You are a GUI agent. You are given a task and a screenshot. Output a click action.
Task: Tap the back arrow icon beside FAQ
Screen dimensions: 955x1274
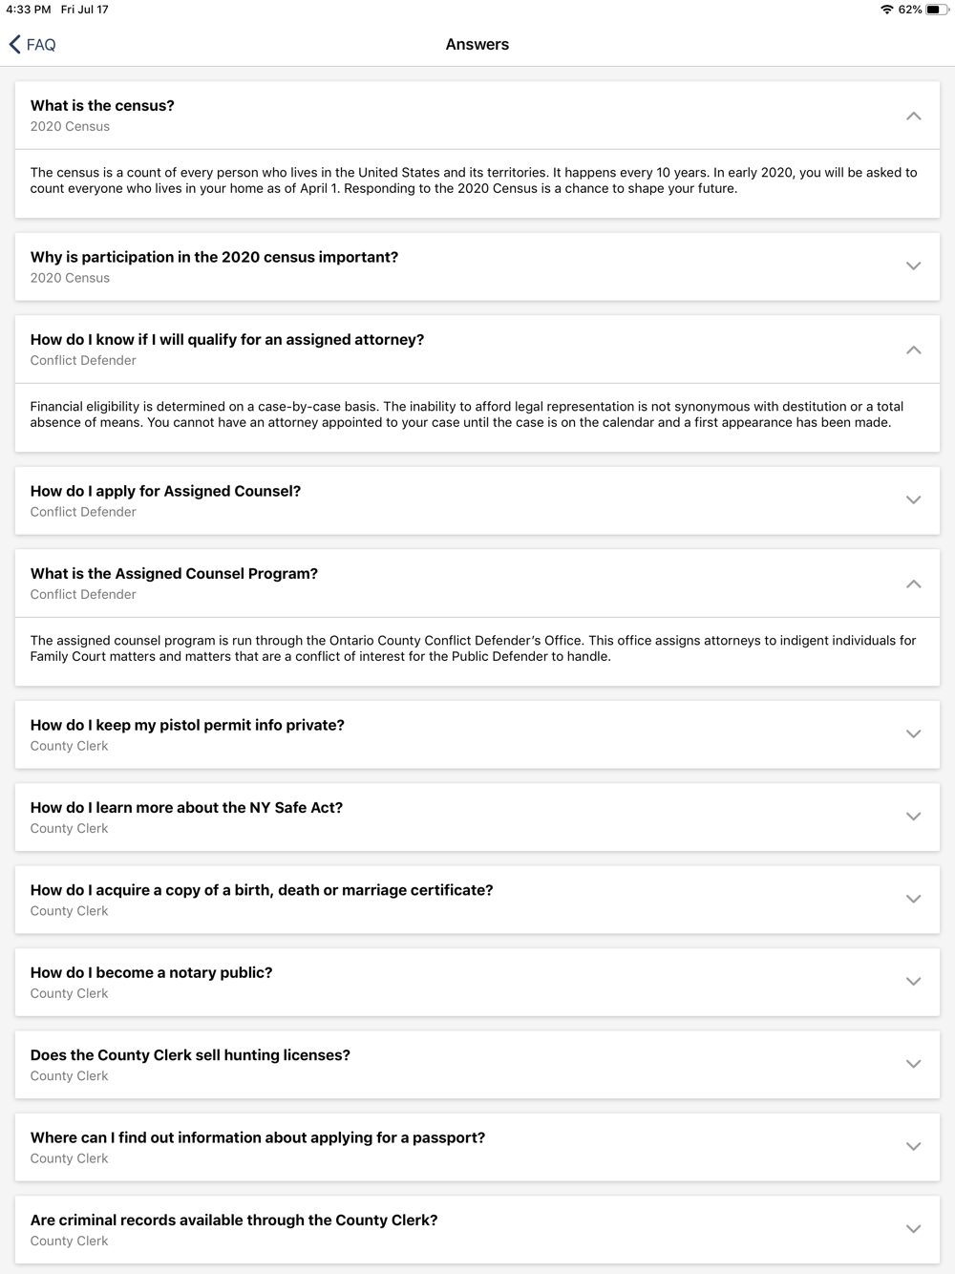[x=14, y=45]
